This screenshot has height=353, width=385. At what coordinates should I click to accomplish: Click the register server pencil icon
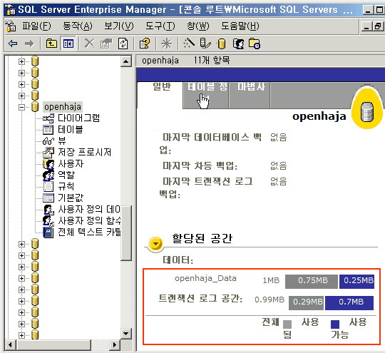coord(205,44)
